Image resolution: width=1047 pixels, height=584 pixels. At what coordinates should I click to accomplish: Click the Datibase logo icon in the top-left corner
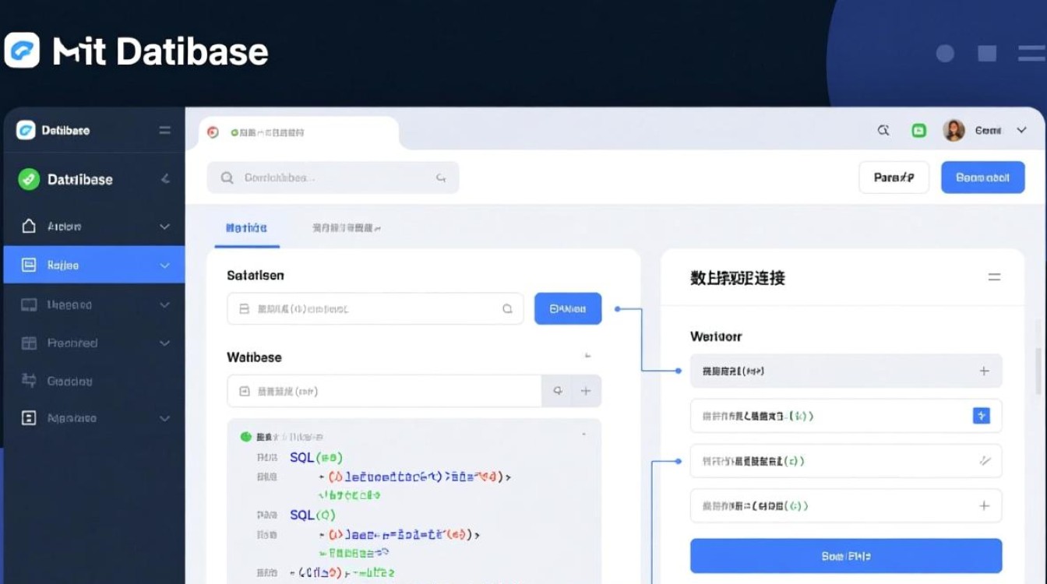22,50
